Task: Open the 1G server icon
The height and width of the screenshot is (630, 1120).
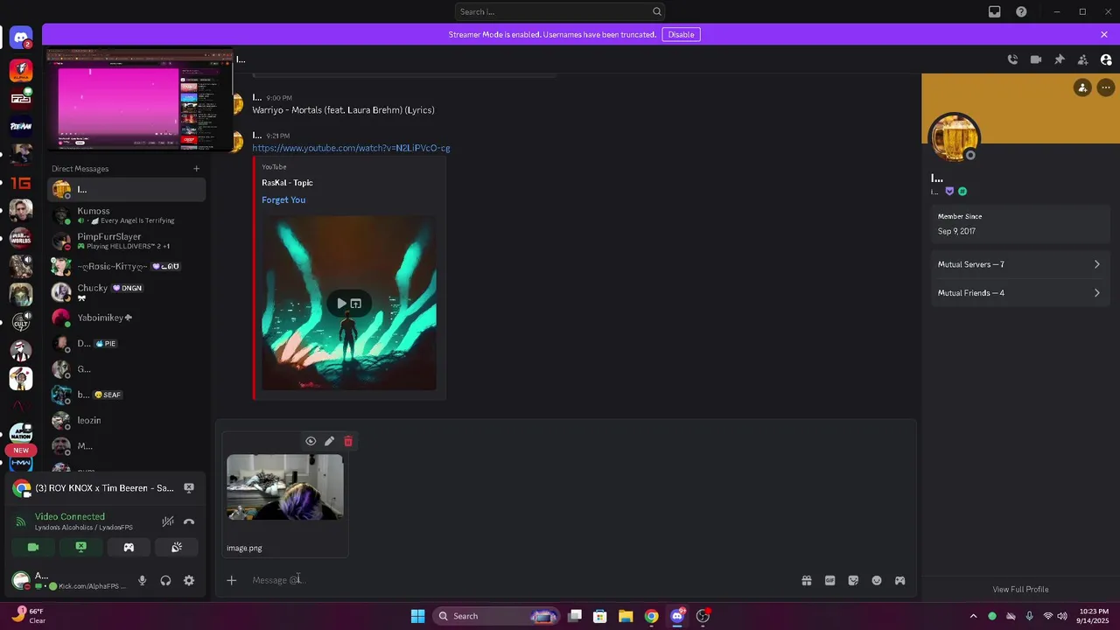Action: 21,183
